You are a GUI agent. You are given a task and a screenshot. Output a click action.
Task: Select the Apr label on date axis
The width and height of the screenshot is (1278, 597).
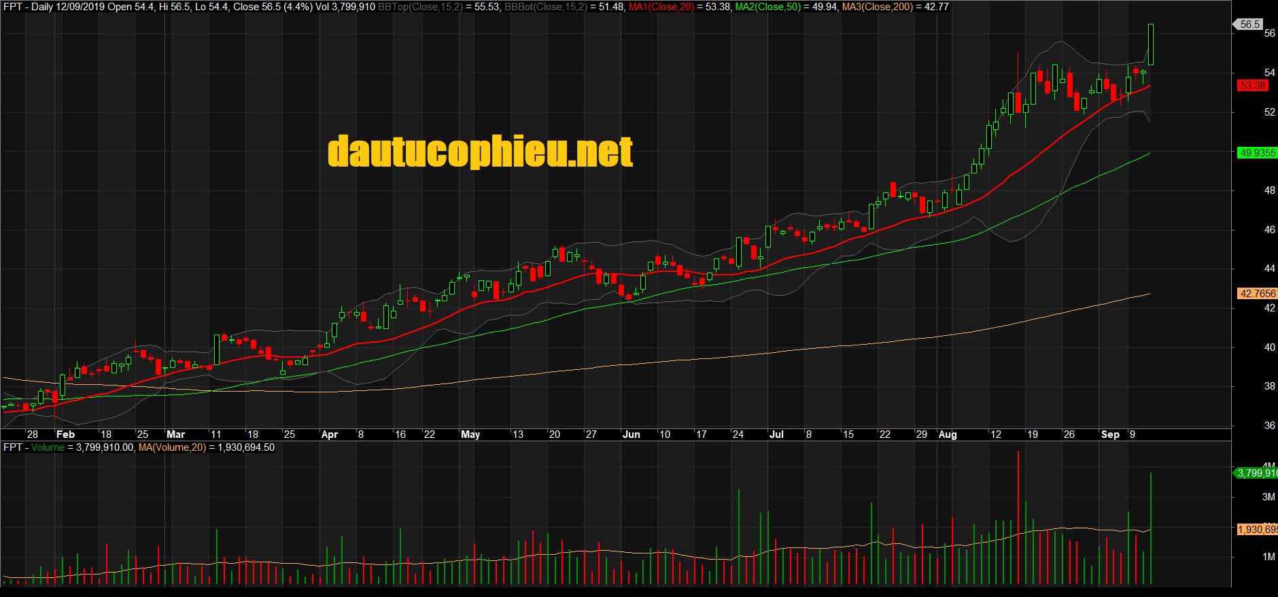[x=329, y=434]
